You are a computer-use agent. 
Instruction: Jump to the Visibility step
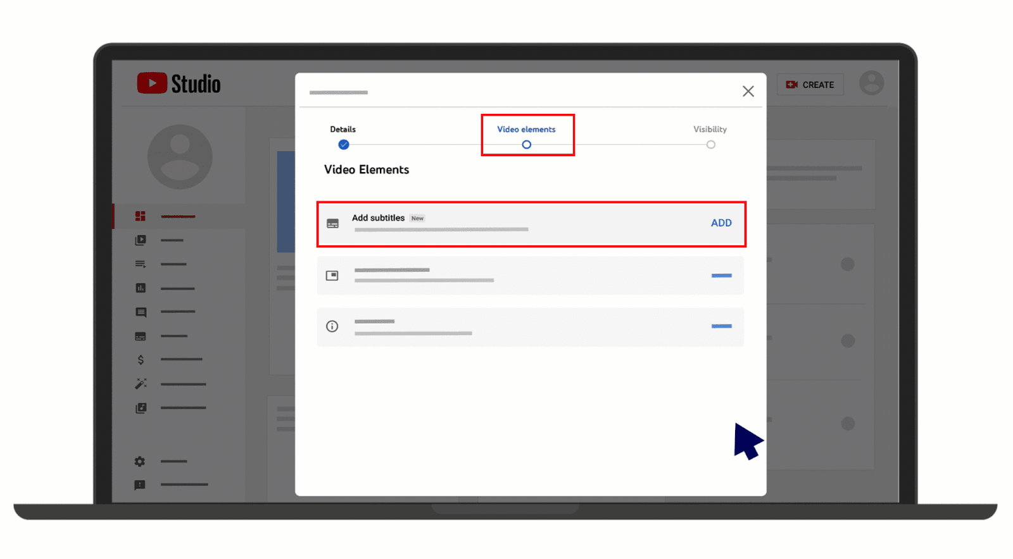[x=710, y=137]
